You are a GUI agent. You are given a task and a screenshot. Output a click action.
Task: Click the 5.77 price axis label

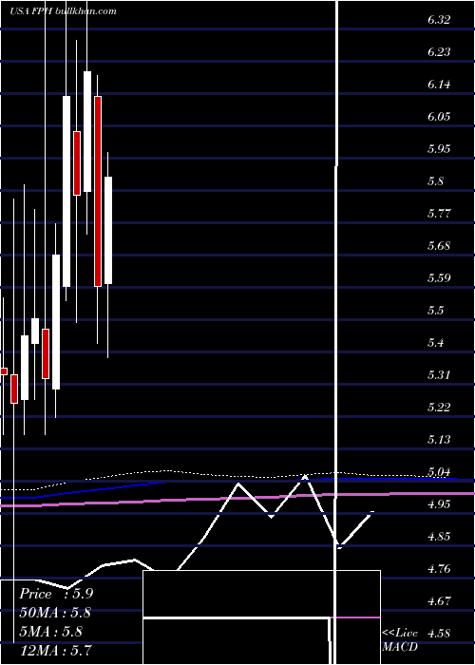439,214
